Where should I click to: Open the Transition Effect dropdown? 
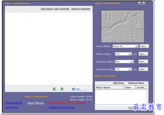(x=132, y=61)
